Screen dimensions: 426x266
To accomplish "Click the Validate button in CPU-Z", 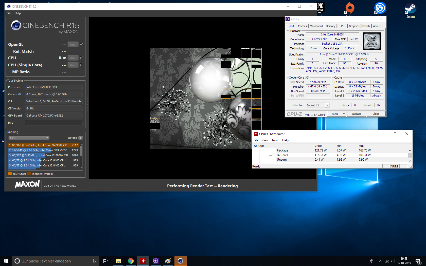I will tap(356, 114).
